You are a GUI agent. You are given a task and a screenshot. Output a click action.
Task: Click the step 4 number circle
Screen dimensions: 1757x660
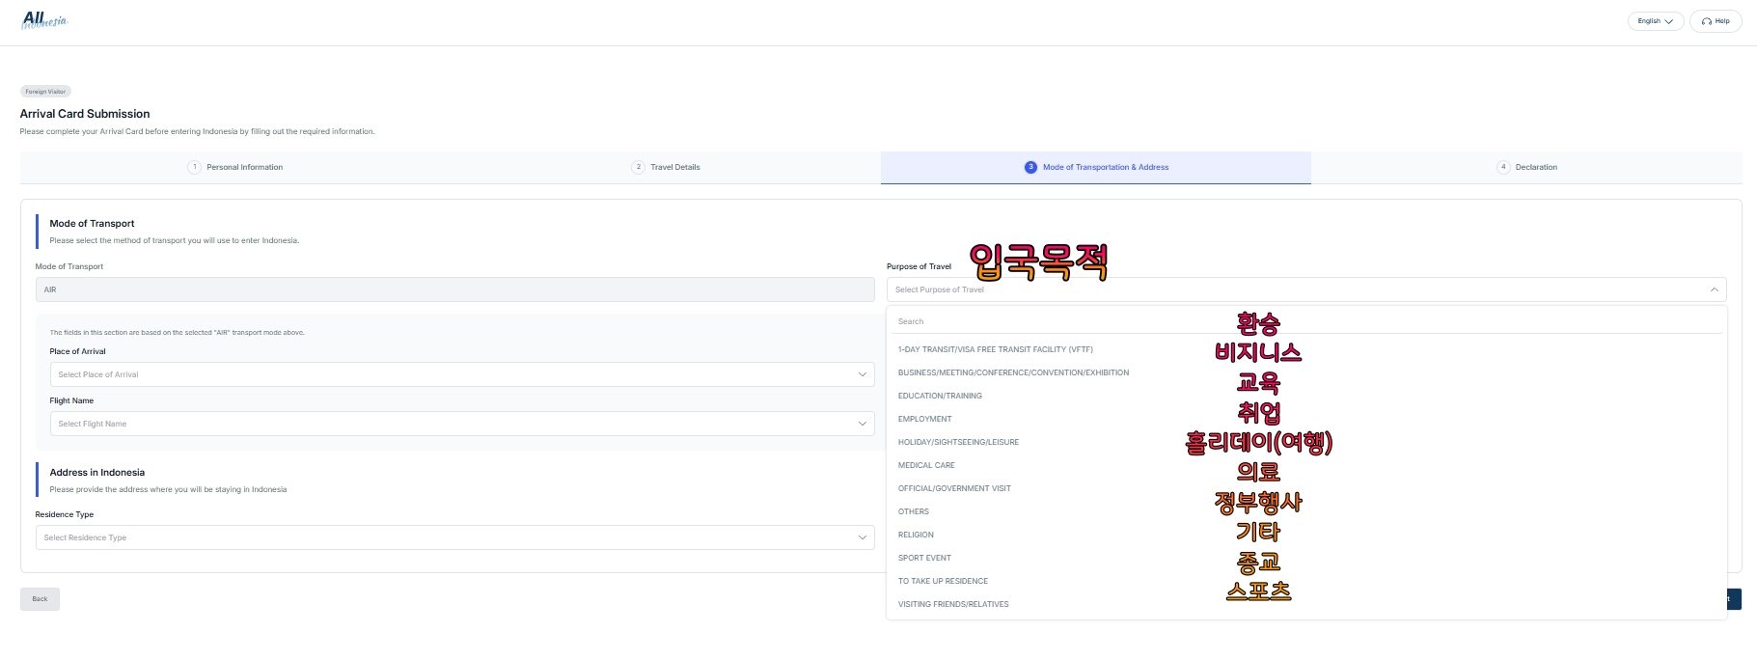tap(1503, 167)
